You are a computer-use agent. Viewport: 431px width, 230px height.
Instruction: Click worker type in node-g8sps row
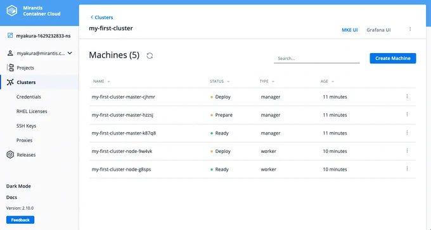269,169
